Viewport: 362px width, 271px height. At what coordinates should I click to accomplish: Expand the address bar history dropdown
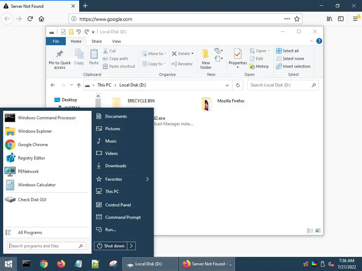pos(227,85)
